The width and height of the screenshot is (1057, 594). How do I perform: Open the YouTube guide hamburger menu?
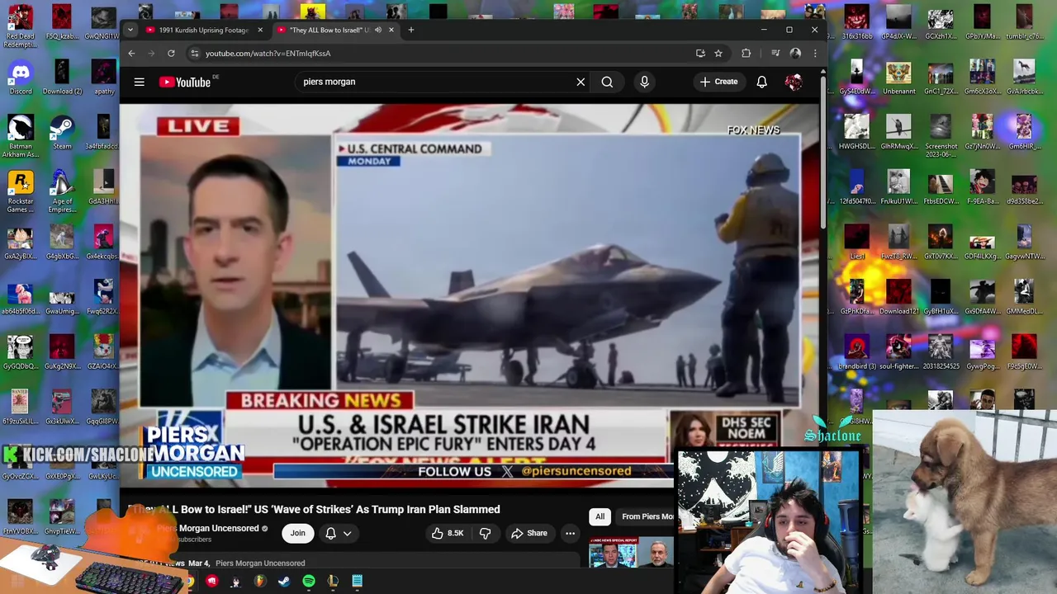[x=140, y=82]
